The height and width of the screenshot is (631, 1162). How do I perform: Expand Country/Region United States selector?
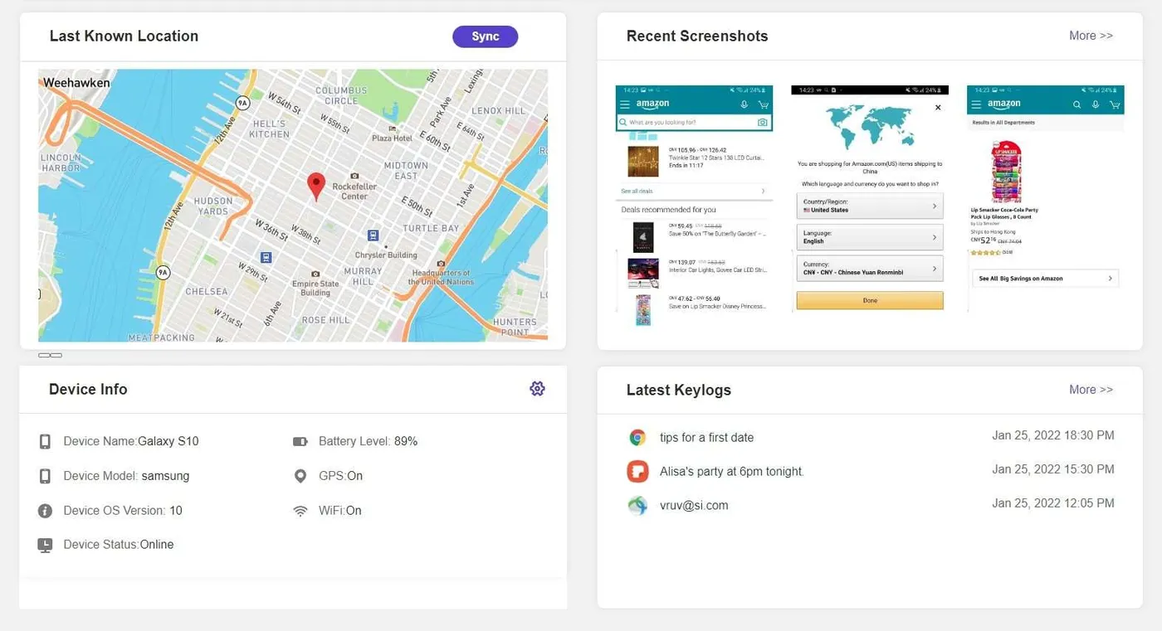tap(870, 206)
